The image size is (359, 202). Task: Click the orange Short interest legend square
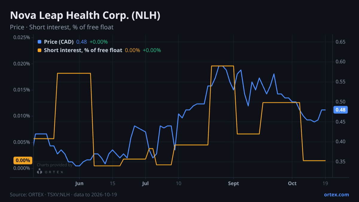40,50
